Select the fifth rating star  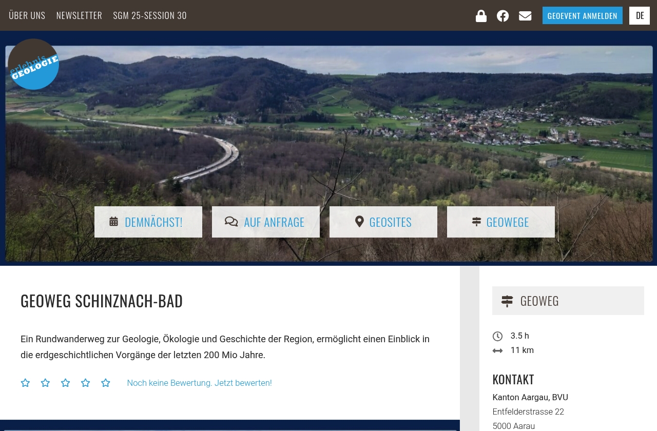(x=105, y=383)
